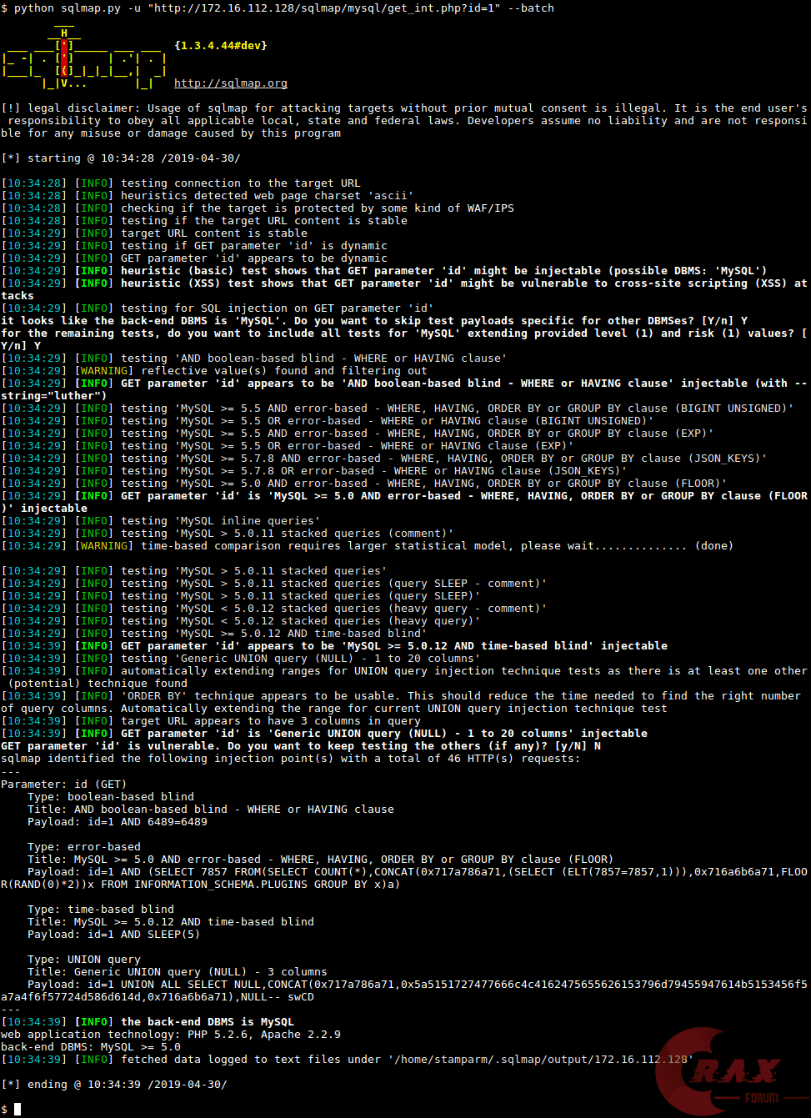Screen dimensions: 811x1118
Task: Click 'Type: time-based blind'
Action: [x=101, y=910]
